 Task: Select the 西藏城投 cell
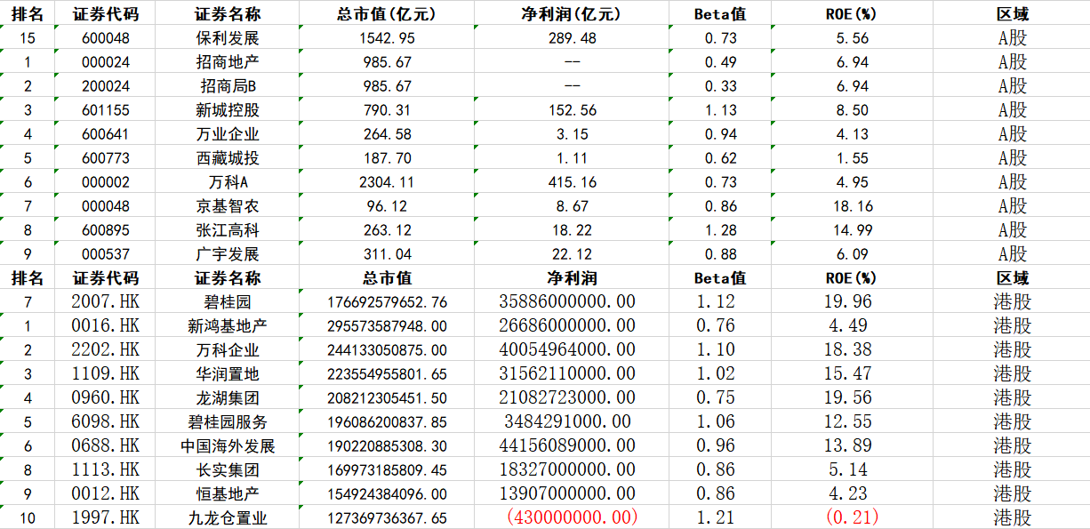(227, 158)
